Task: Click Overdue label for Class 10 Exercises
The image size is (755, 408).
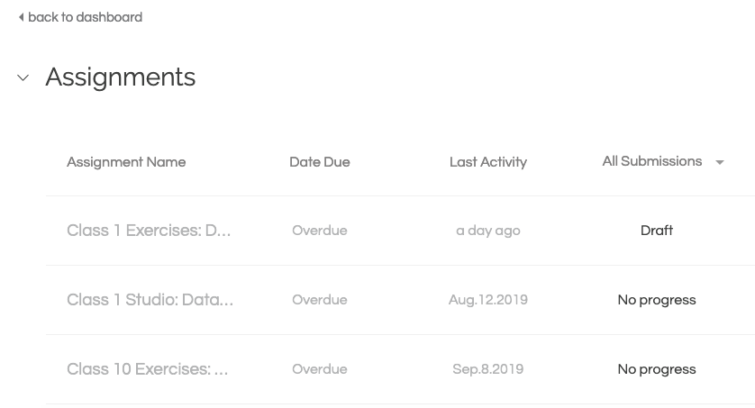Action: pyautogui.click(x=320, y=369)
